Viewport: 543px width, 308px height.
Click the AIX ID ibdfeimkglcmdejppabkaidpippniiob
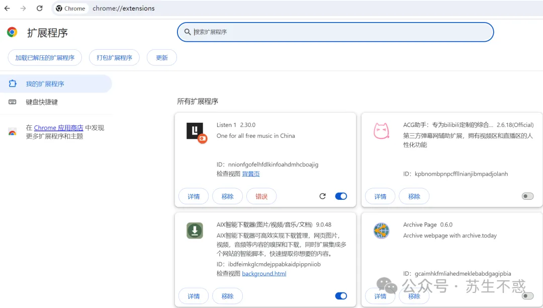pyautogui.click(x=268, y=264)
